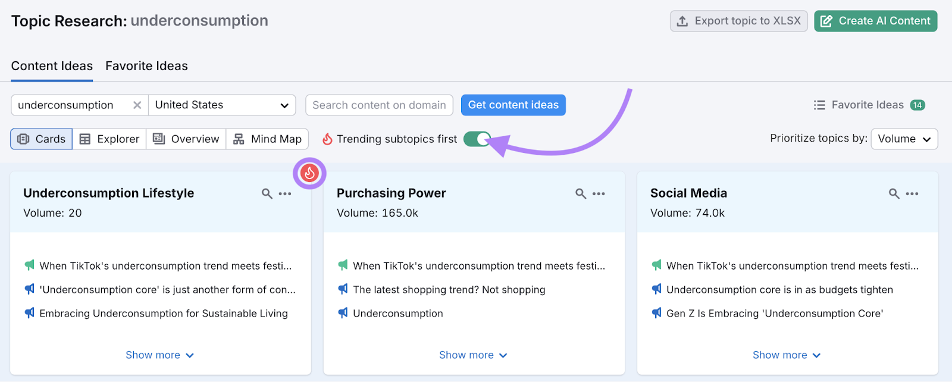Open Underconsumption core is in as budgets tighten
This screenshot has height=382, width=952.
click(x=779, y=290)
